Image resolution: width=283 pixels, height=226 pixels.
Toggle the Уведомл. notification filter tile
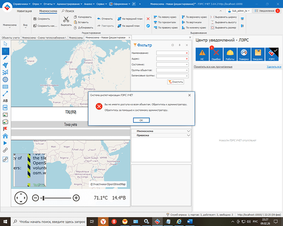[x=258, y=54]
